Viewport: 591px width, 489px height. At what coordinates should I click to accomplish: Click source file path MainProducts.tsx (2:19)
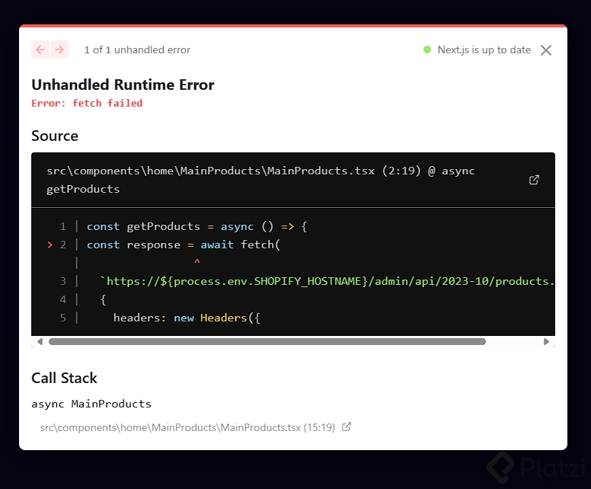[260, 180]
